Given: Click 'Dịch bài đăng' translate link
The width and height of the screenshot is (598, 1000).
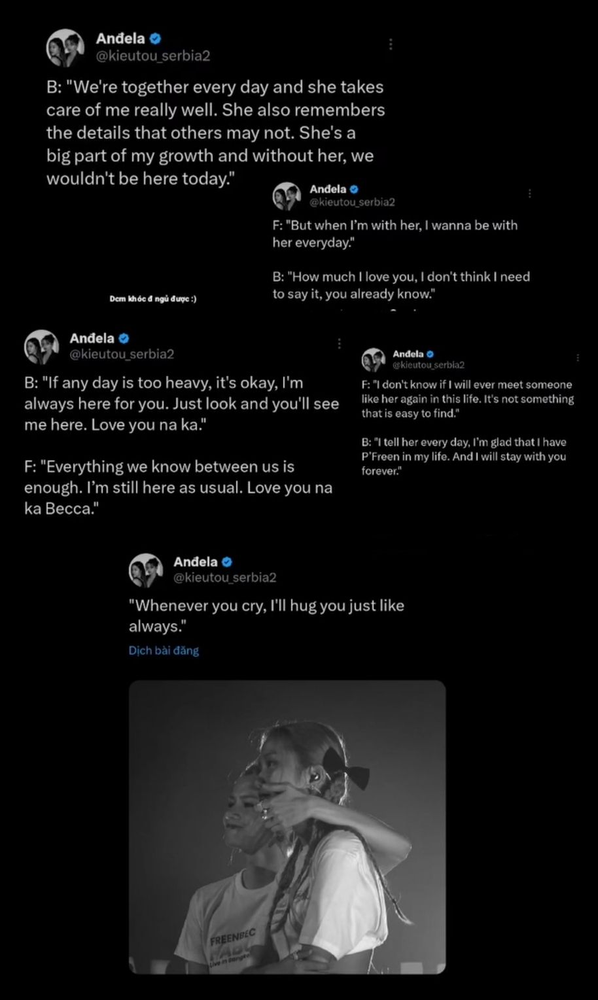Looking at the screenshot, I should 164,651.
